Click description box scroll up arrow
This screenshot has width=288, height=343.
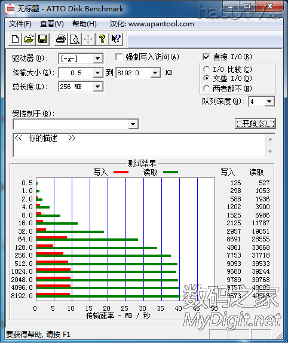[270, 139]
